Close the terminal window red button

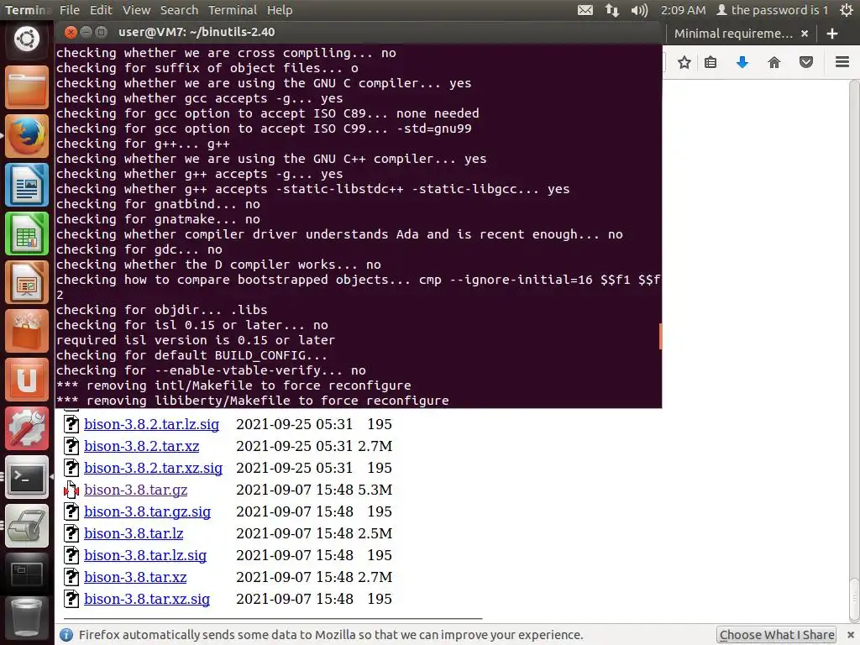click(71, 33)
